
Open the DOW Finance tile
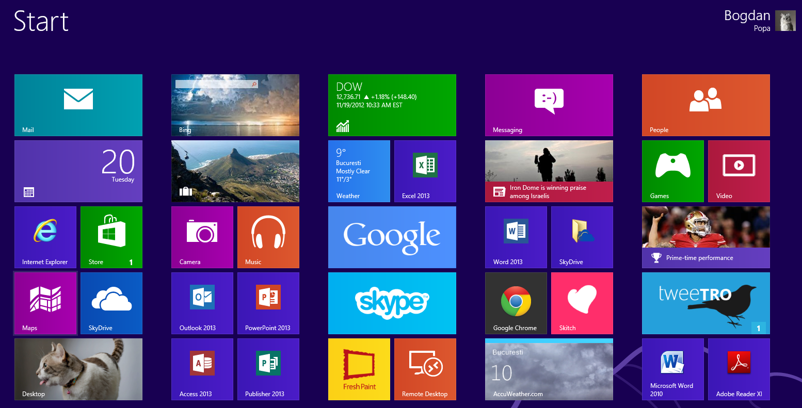(392, 105)
